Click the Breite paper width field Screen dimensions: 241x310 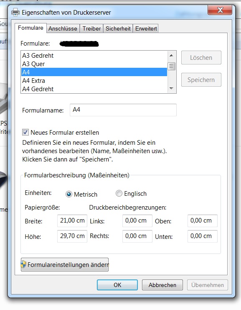click(x=72, y=220)
